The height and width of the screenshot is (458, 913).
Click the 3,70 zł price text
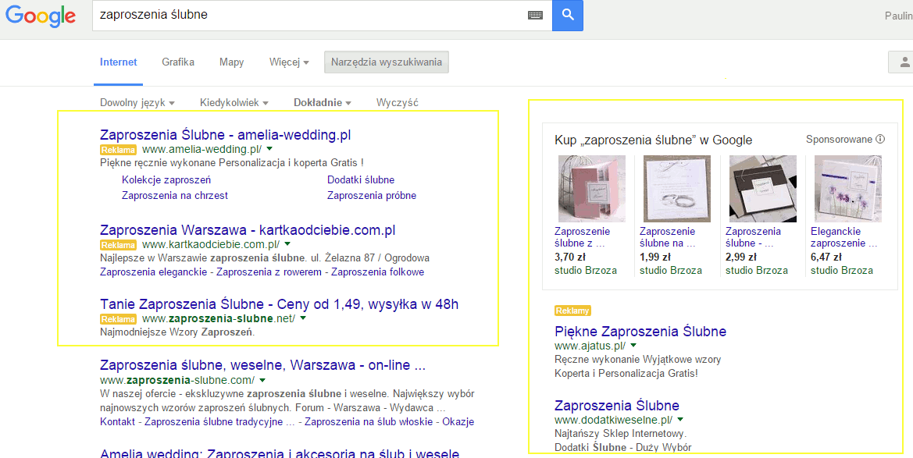(569, 257)
